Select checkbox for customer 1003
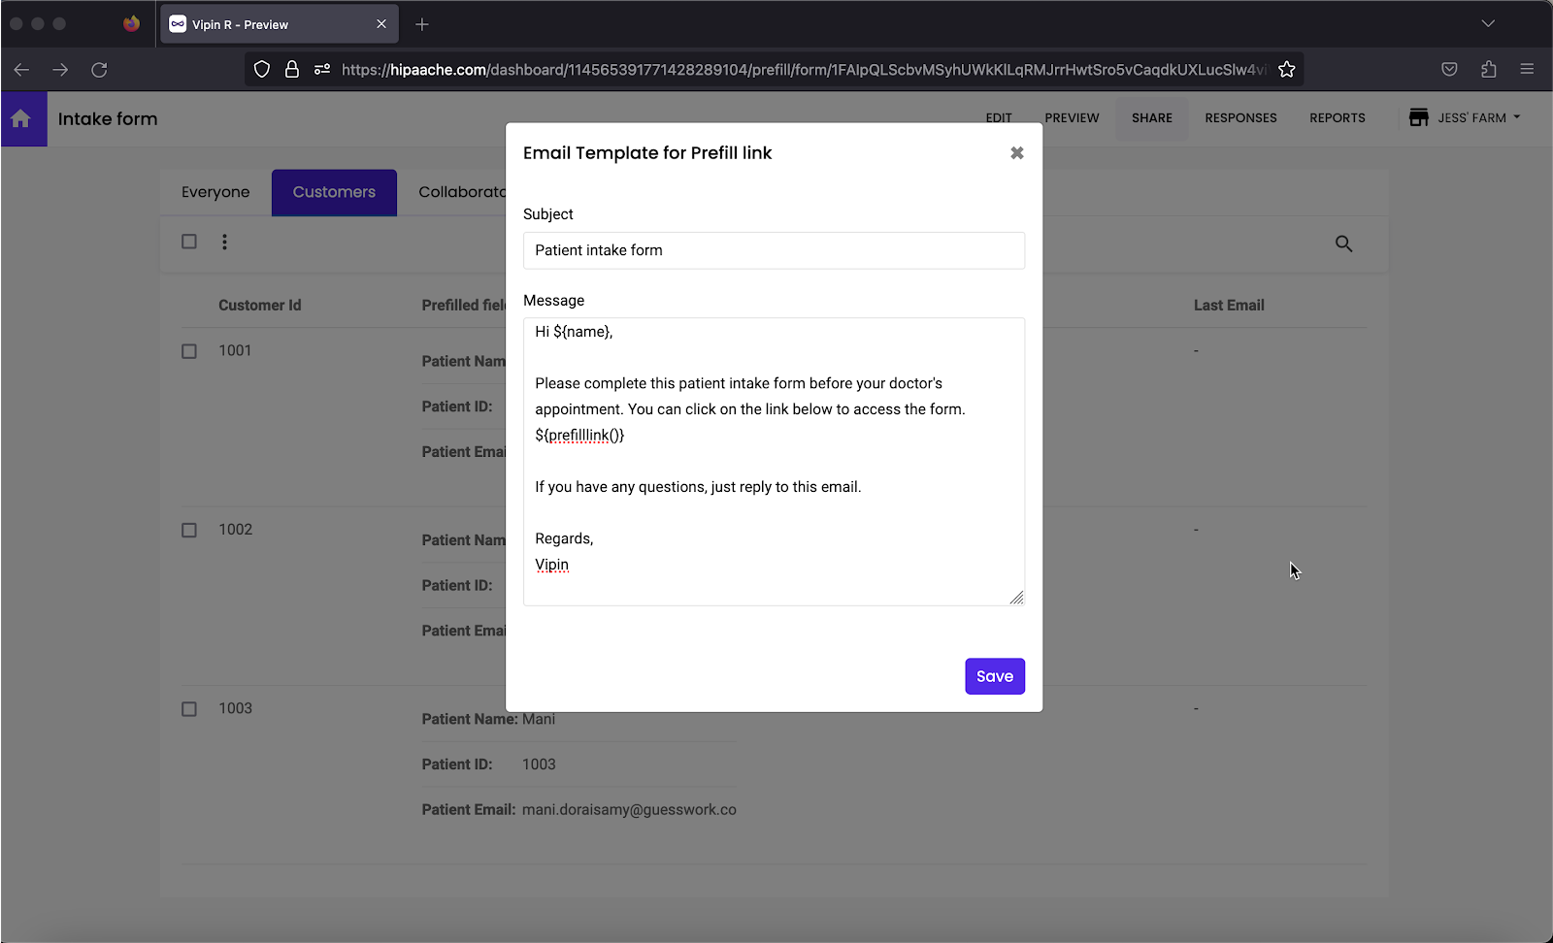 (x=189, y=708)
